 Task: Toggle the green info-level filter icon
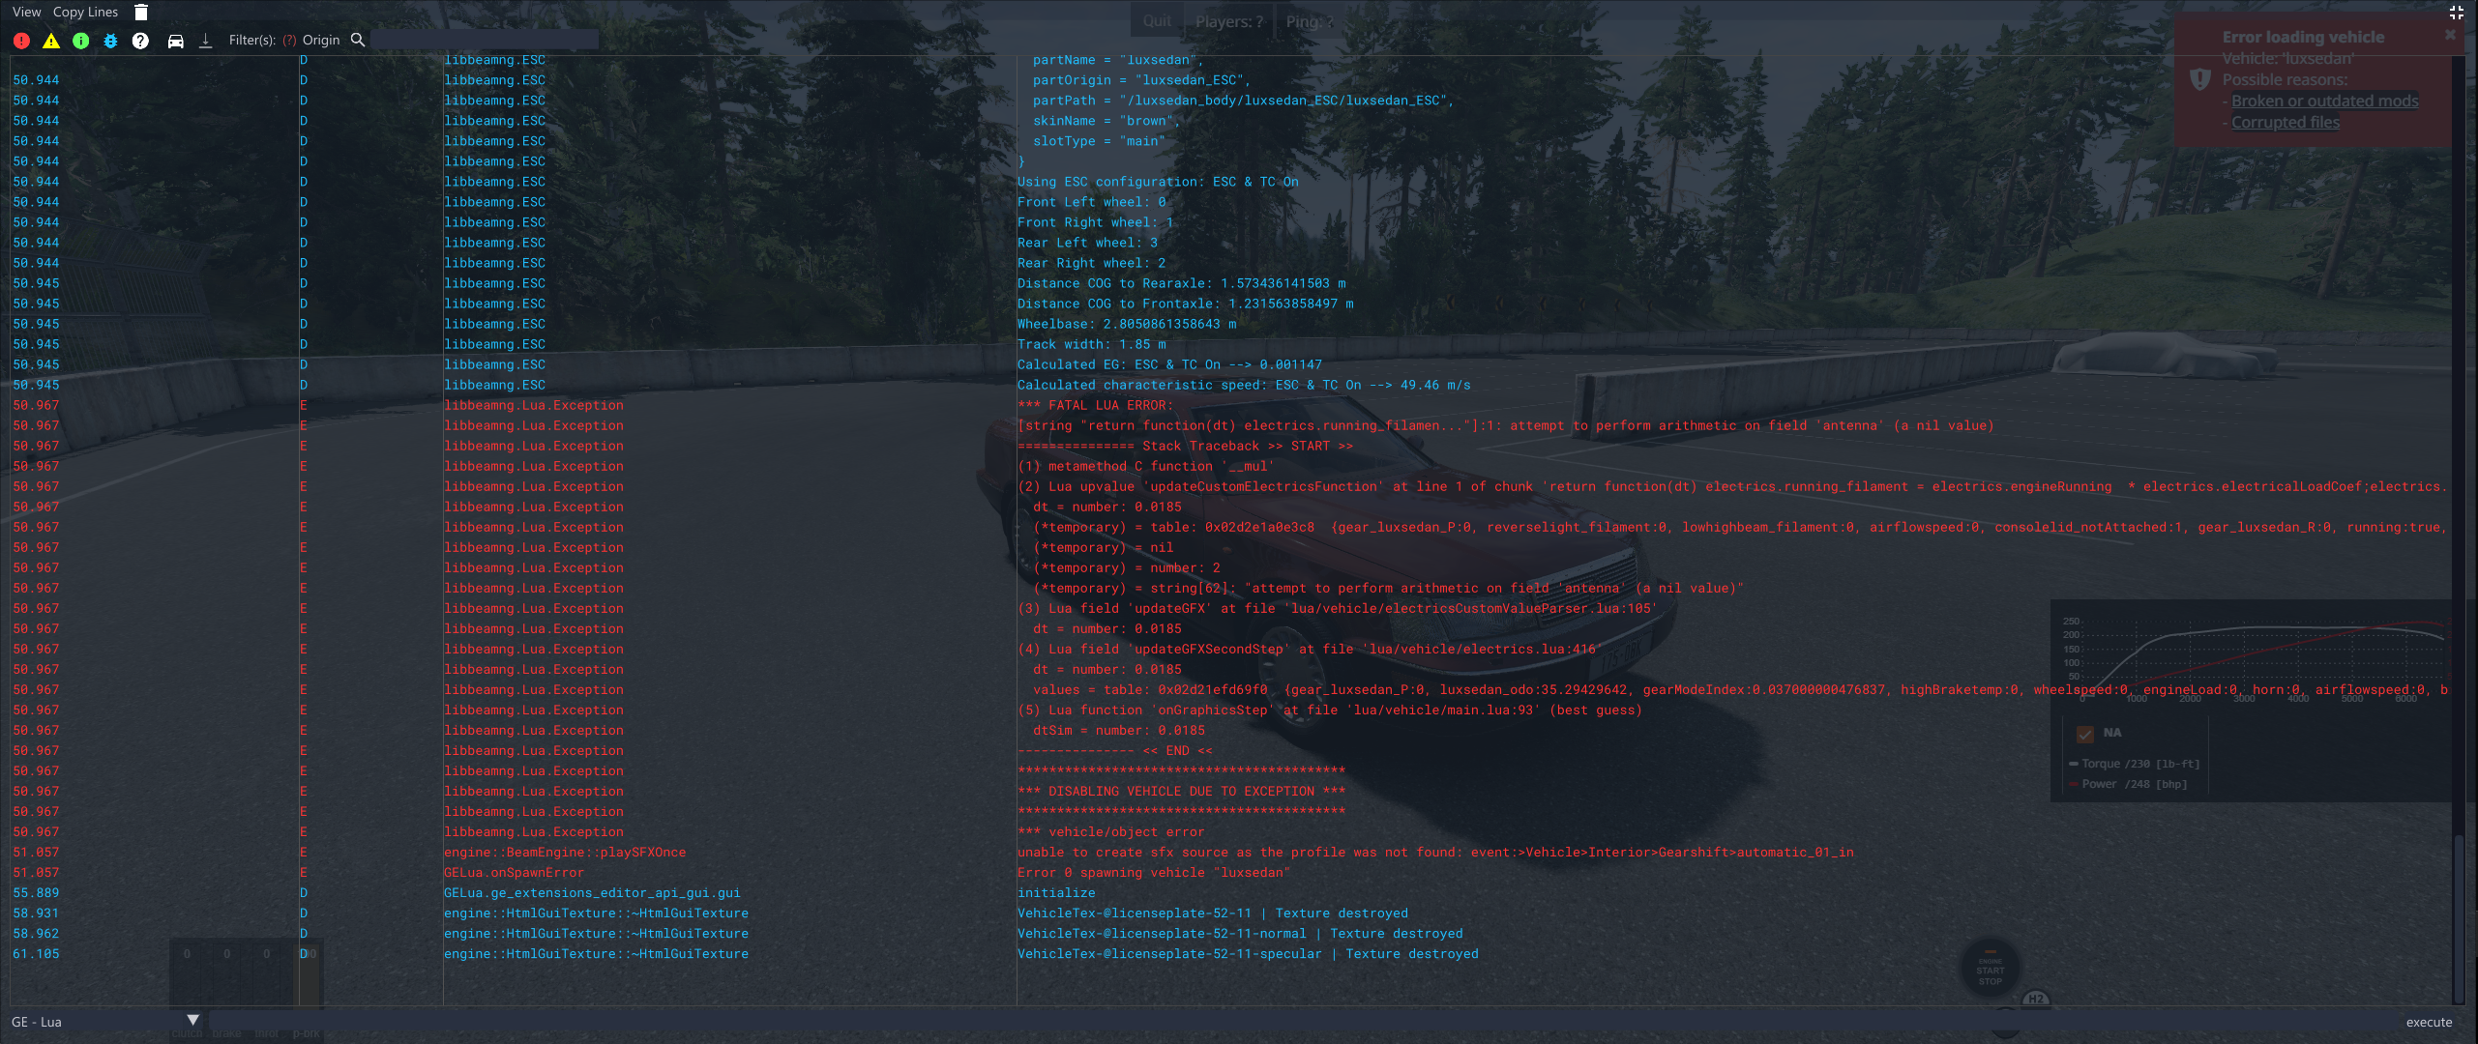(81, 41)
